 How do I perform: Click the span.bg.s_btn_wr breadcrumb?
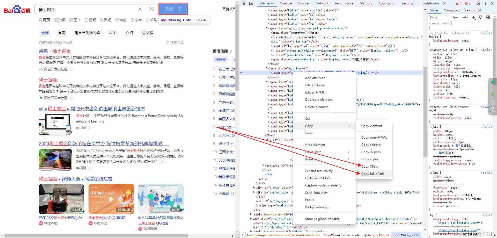tap(376, 235)
